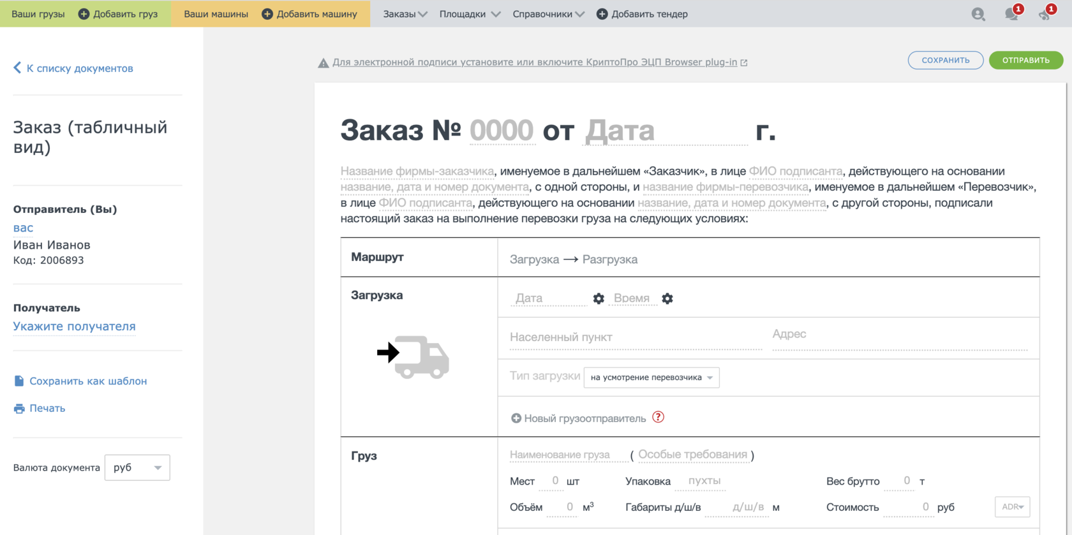Open the Валюта документа dropdown

(137, 467)
